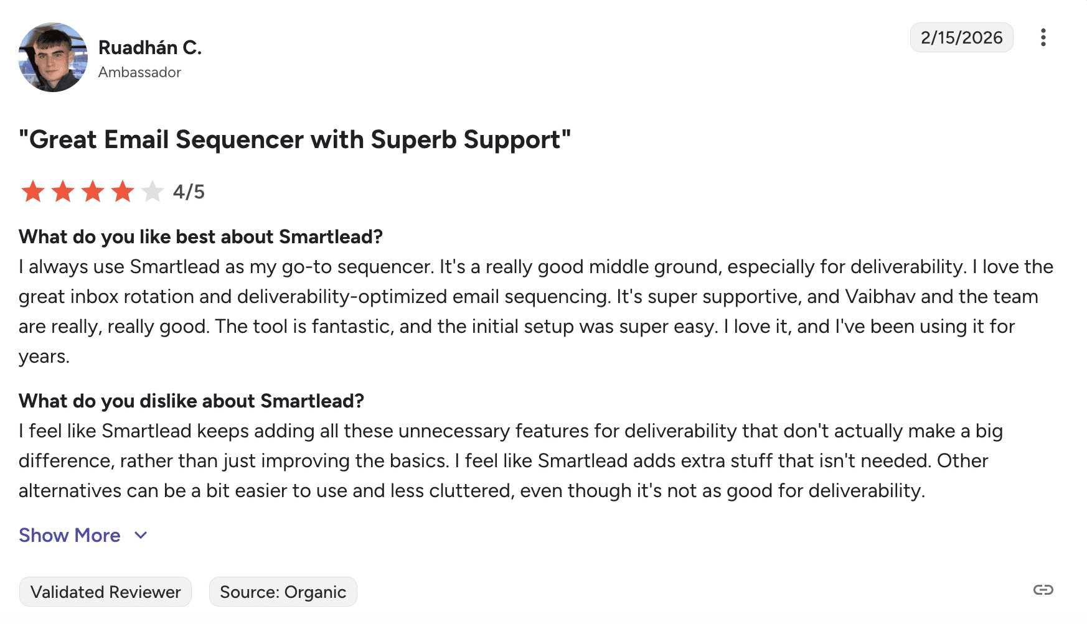Expand the review with Show More
The width and height of the screenshot is (1087, 624).
pos(70,536)
